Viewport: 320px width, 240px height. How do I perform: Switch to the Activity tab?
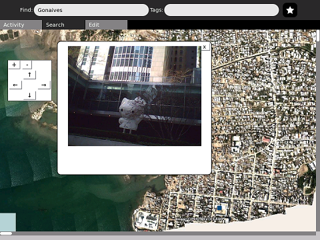(x=21, y=25)
